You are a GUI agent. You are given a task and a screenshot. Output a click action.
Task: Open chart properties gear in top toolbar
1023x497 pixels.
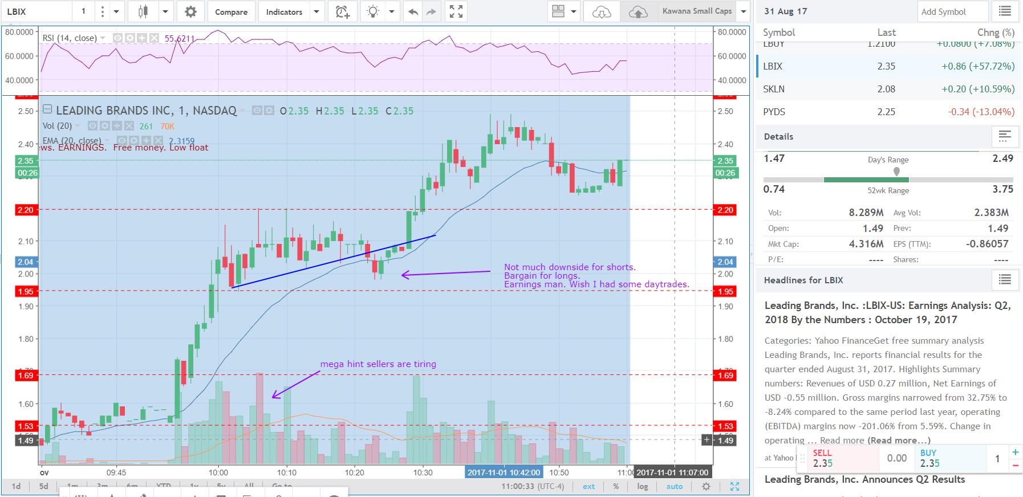coord(191,11)
